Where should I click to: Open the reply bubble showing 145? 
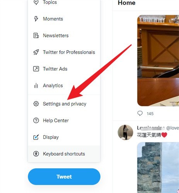point(140,113)
